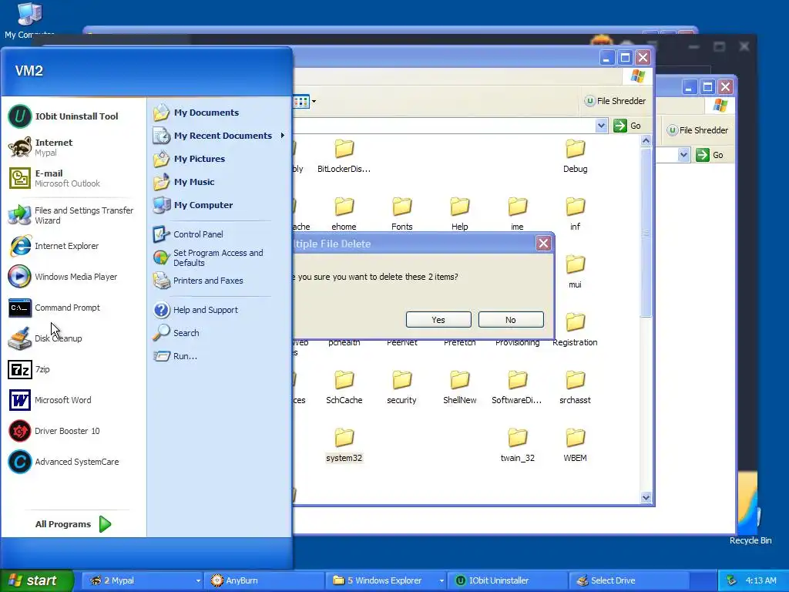The image size is (789, 592).
Task: Click File Shredder in back Explorer window
Action: [697, 130]
